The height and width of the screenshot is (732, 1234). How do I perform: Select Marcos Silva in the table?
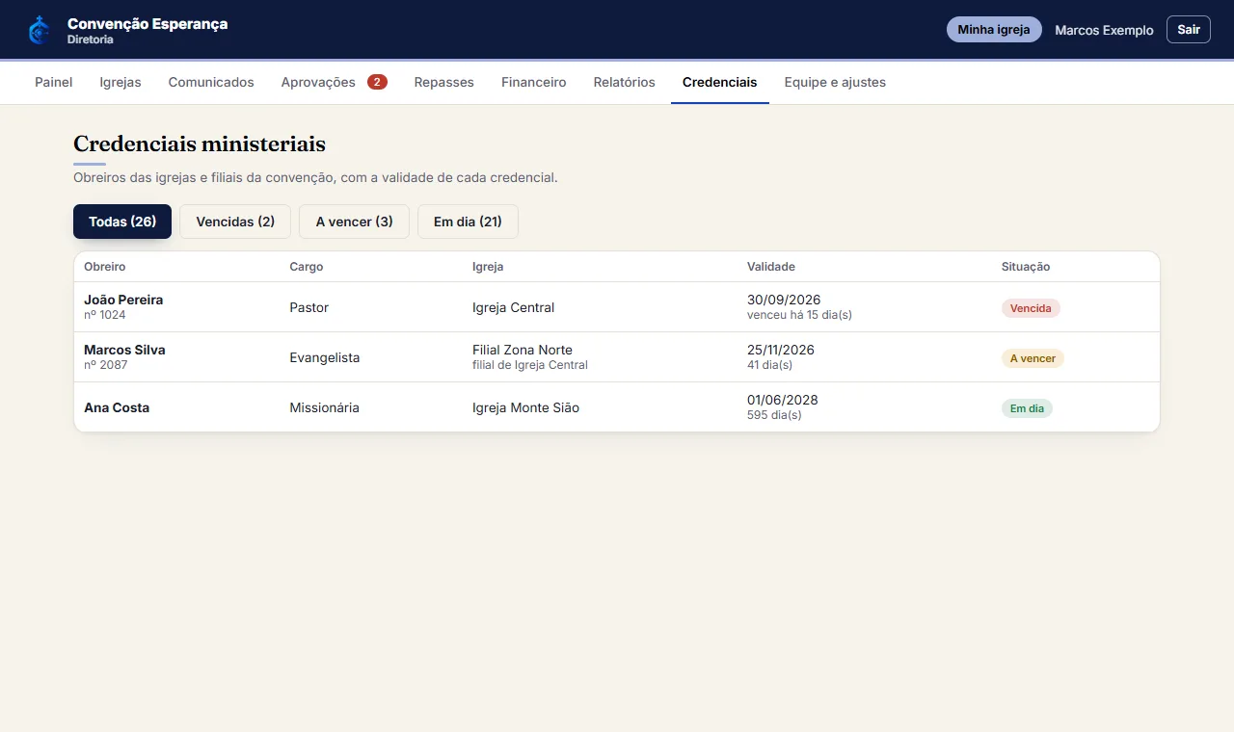124,350
